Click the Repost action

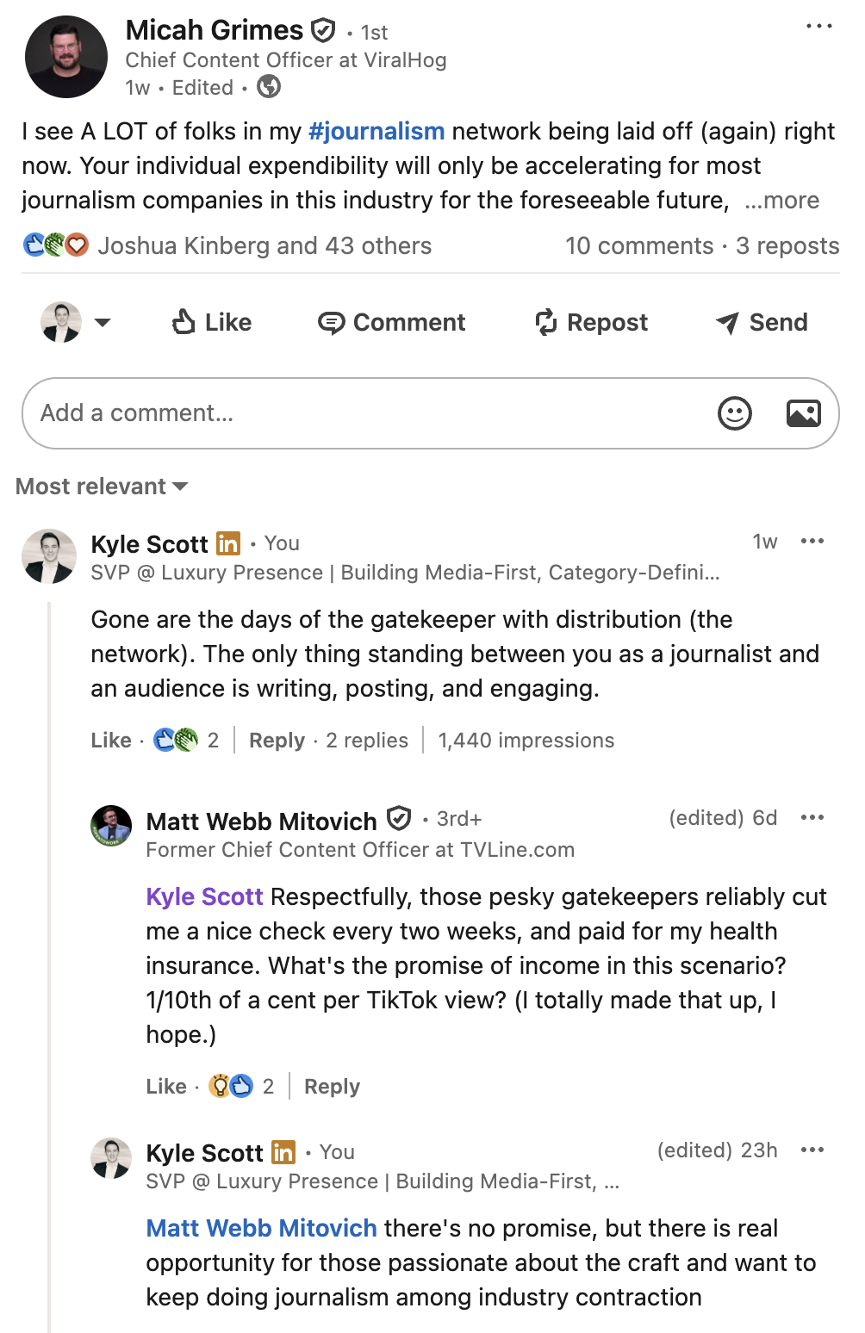[x=591, y=322]
